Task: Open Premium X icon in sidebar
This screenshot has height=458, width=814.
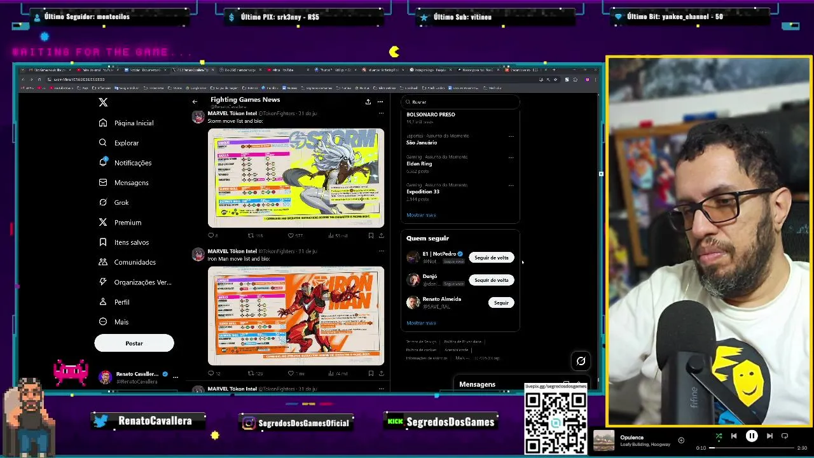Action: tap(103, 222)
